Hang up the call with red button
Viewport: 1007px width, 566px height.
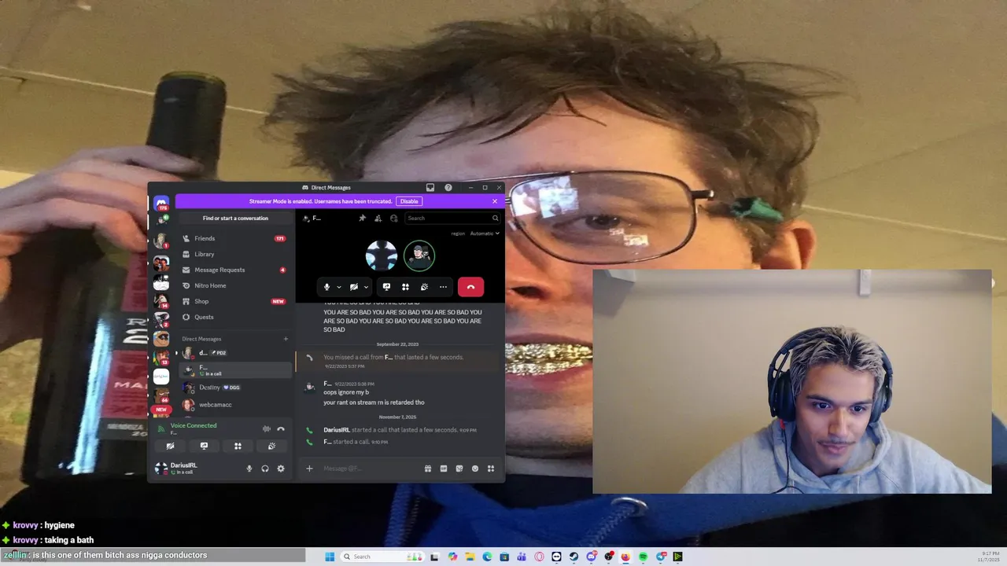(x=470, y=287)
